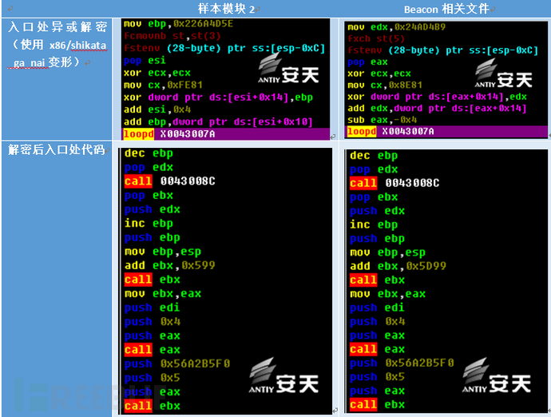Viewport: 551px width, 417px height.
Task: Click the 'add esi,0x4' instruction
Action: click(x=157, y=109)
